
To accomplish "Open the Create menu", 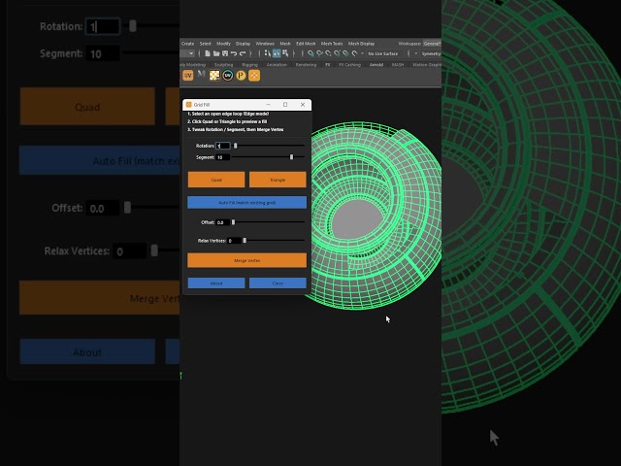I will [187, 44].
